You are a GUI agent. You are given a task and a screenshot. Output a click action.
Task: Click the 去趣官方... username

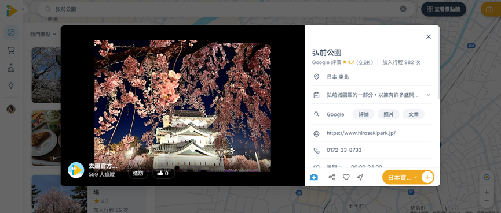(103, 166)
